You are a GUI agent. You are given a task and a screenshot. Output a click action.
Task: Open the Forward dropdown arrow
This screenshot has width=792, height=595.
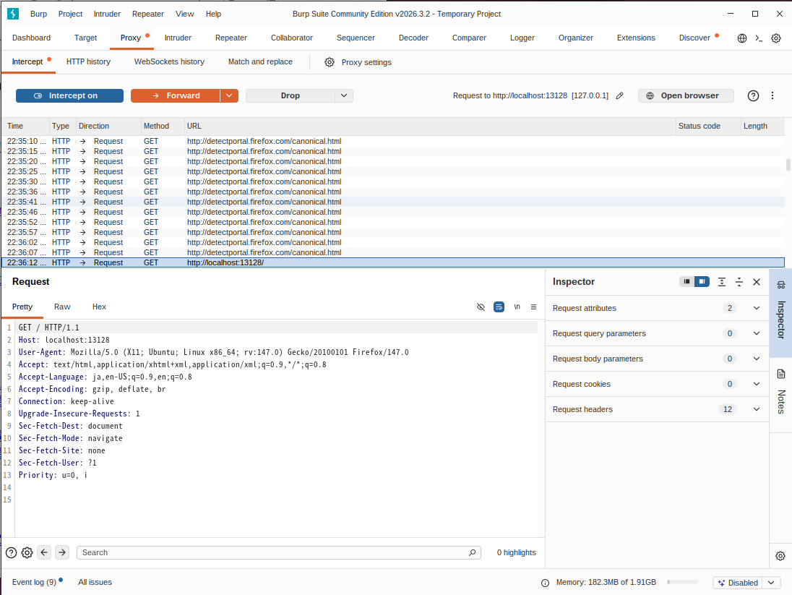pos(229,95)
